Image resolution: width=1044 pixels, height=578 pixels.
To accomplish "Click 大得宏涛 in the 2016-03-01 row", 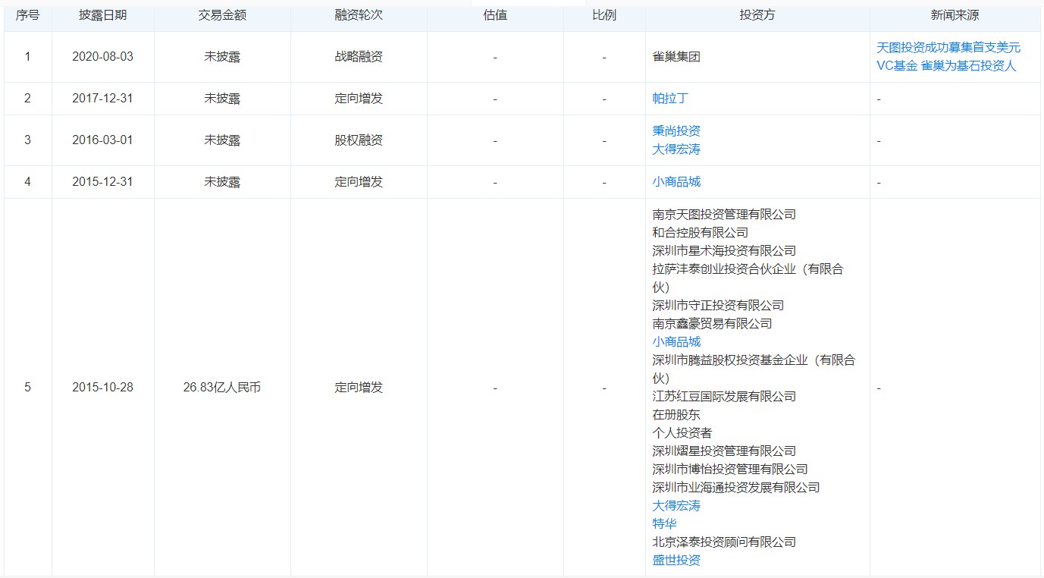I will 676,149.
